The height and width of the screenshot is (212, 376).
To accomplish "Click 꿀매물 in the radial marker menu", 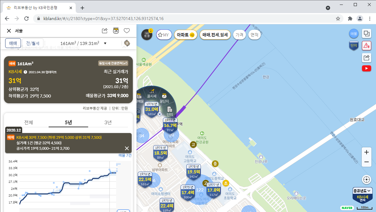I will pyautogui.click(x=140, y=98).
